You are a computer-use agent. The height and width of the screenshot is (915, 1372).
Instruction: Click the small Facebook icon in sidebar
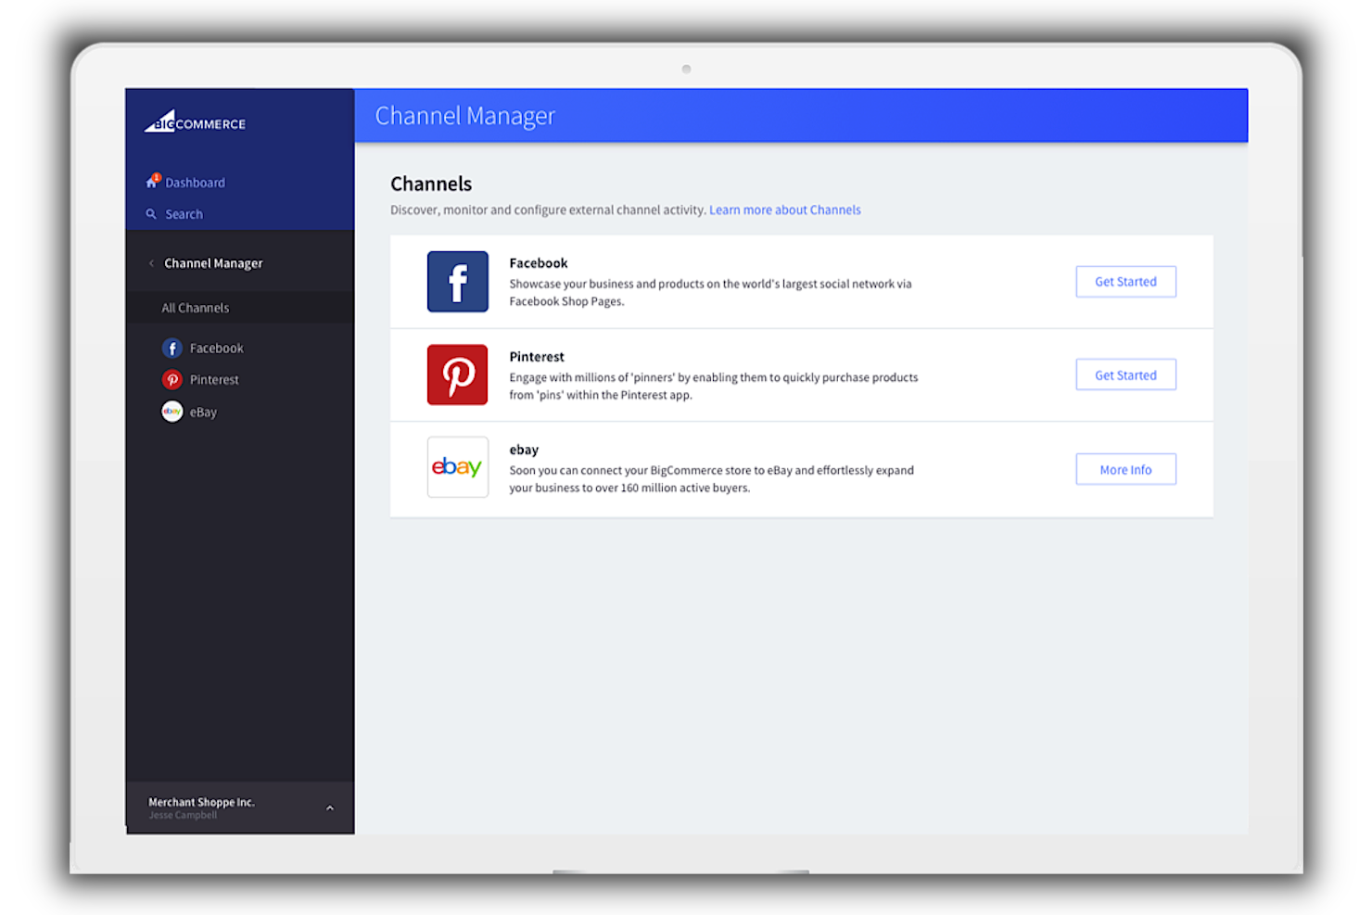(172, 349)
